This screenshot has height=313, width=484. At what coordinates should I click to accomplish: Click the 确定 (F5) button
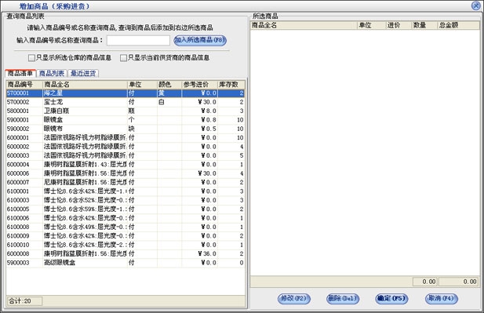(391, 299)
